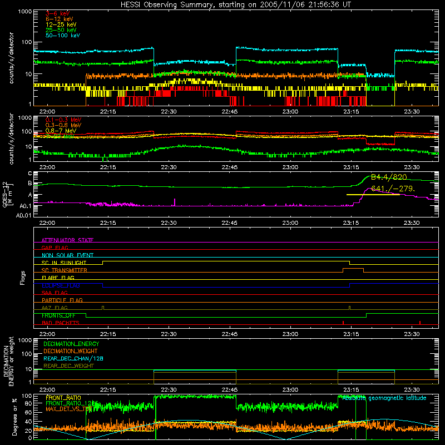445x445 pixels.
Task: Click the SC_IN_SUNLIGHT flag label
Action: pos(64,263)
